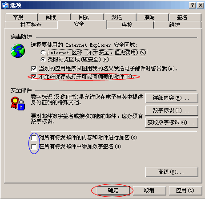The height and width of the screenshot is (199, 205).
Task: Toggle the warn-when-apps-send-mail checkbox
Action: (x=34, y=69)
